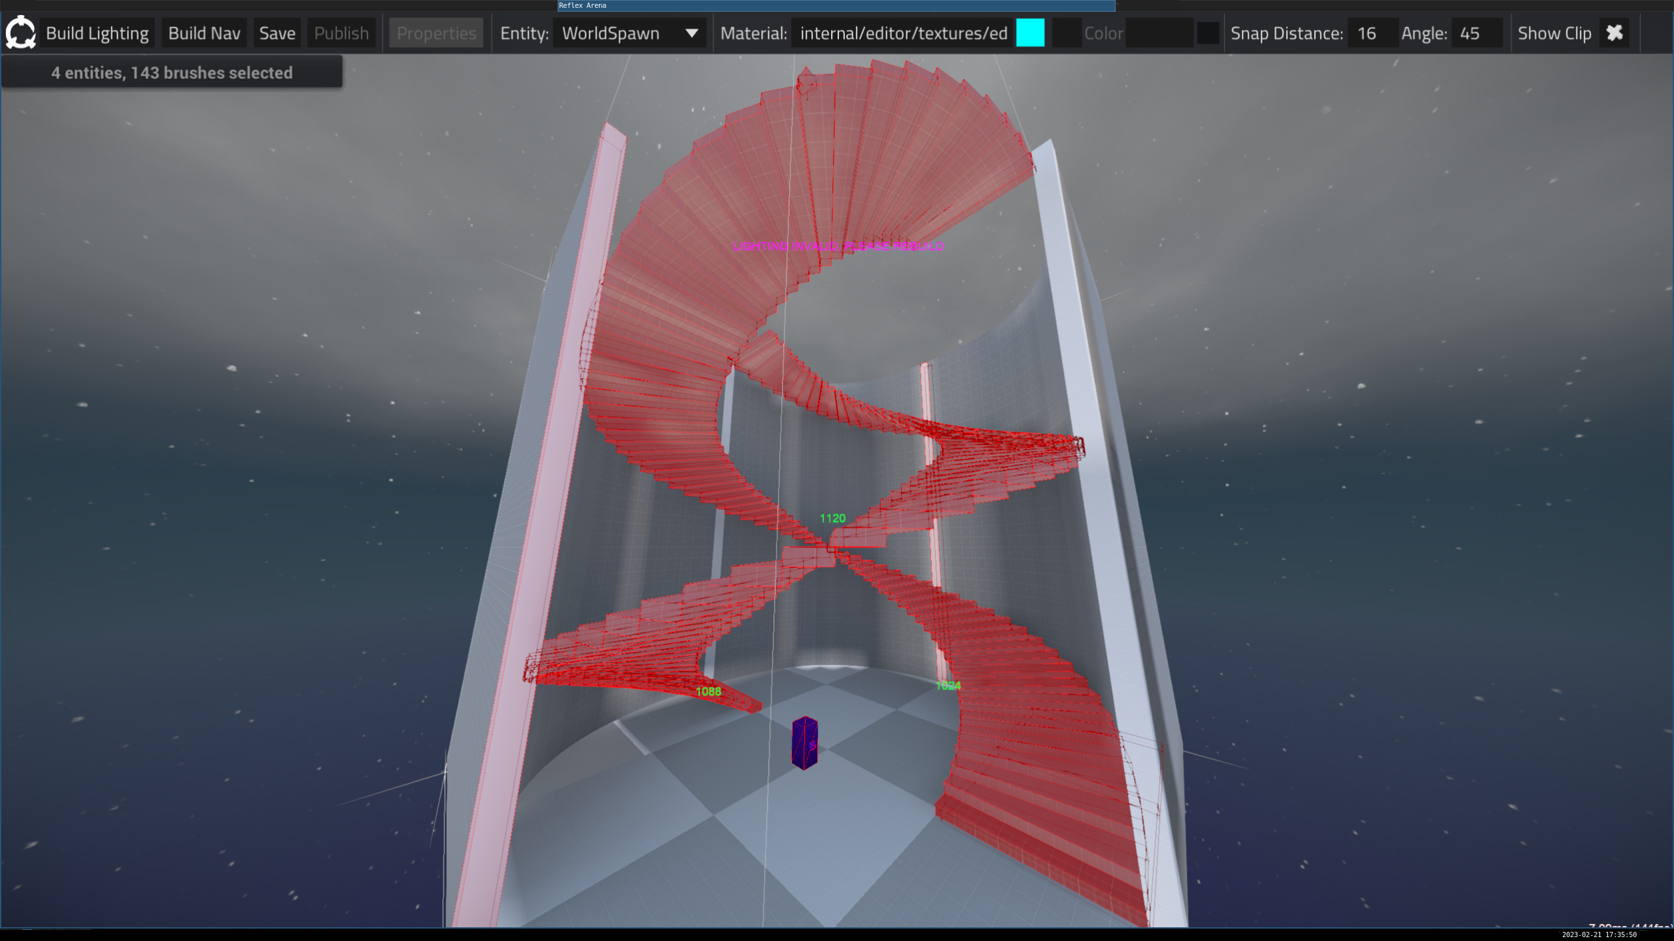This screenshot has height=941, width=1674.
Task: Click the cyan material preview swatch
Action: (1030, 33)
